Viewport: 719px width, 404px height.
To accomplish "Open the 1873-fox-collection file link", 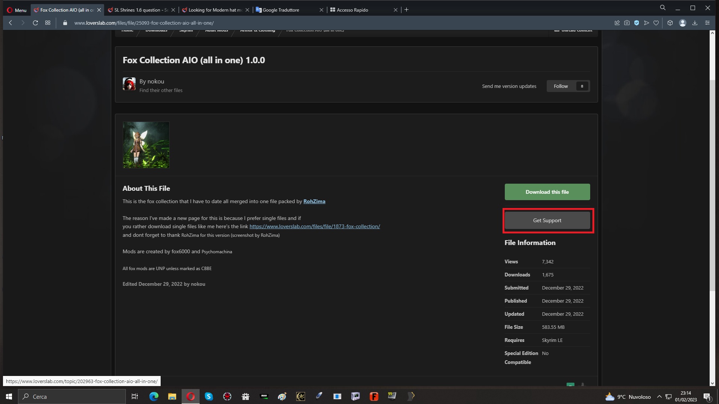I will pyautogui.click(x=315, y=226).
